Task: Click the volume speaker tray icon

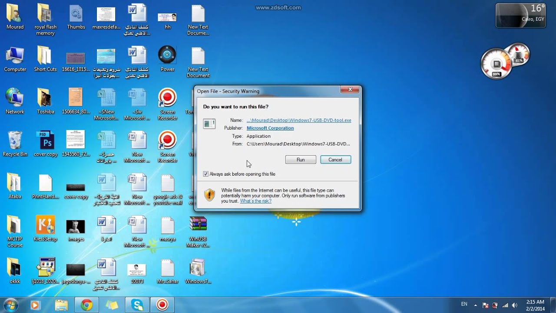Action: (515, 305)
